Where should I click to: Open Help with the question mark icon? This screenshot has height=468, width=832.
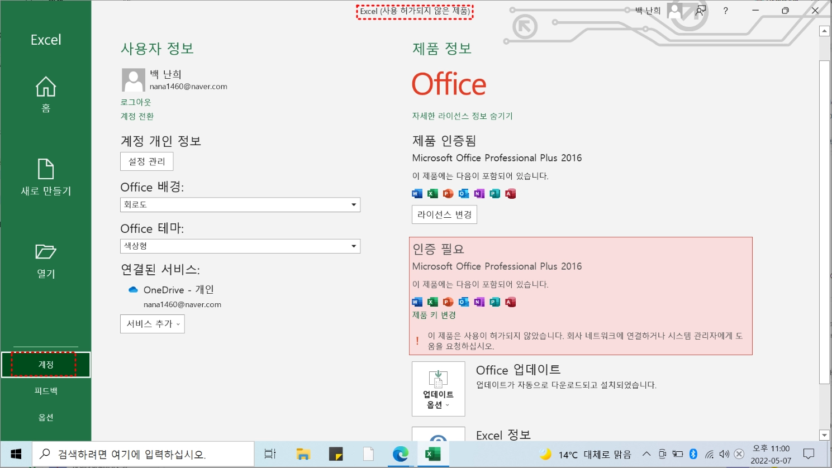(726, 11)
